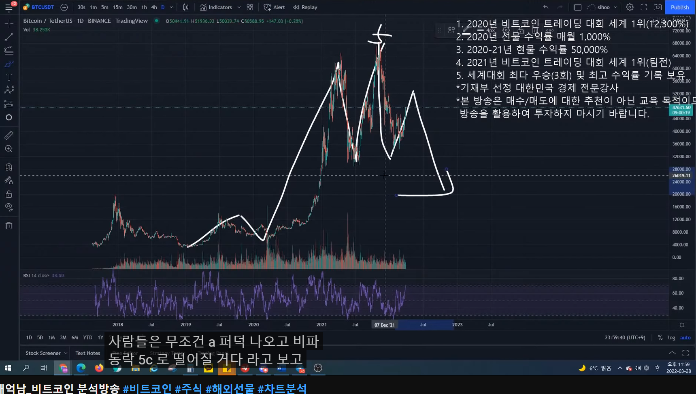The width and height of the screenshot is (696, 394).
Task: Open the icons and shapes tool
Action: [9, 117]
